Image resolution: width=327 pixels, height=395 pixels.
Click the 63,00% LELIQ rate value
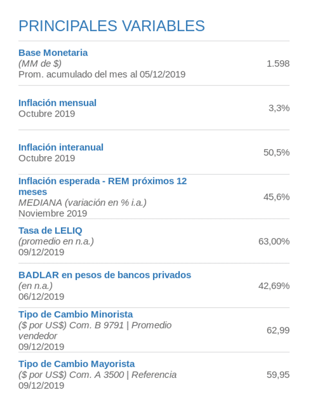coord(274,242)
